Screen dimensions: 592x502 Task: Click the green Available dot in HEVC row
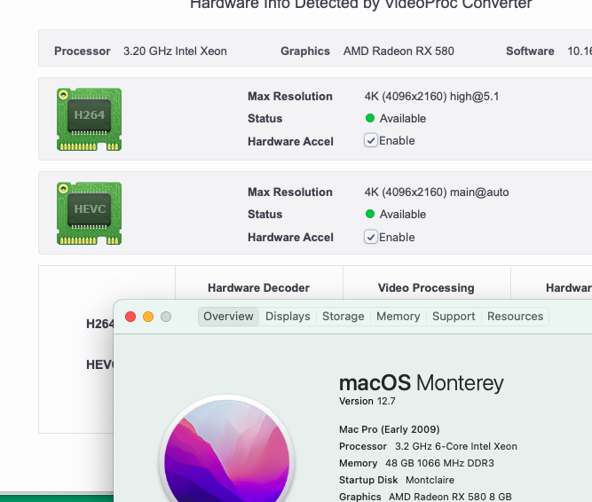click(370, 215)
